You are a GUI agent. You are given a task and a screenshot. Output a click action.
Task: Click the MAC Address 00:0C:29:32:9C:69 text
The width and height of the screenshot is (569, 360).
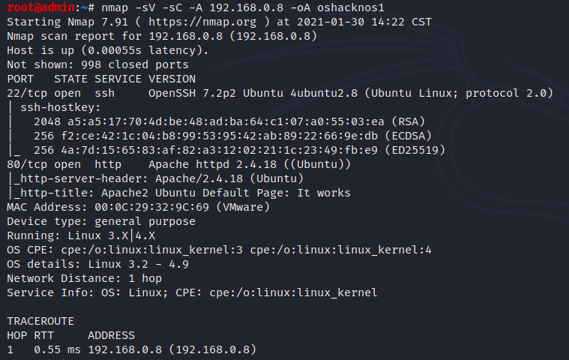click(138, 207)
